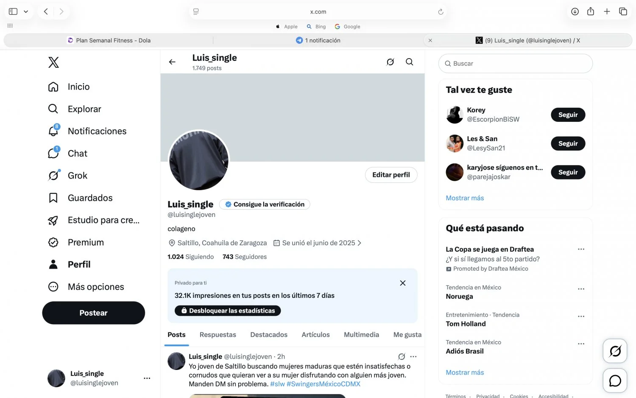The image size is (636, 398).
Task: Click the Grok icon in the profile header
Action: [x=391, y=62]
